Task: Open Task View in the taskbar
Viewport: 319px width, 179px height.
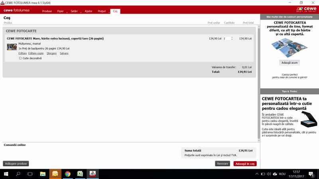Action: pos(30,174)
